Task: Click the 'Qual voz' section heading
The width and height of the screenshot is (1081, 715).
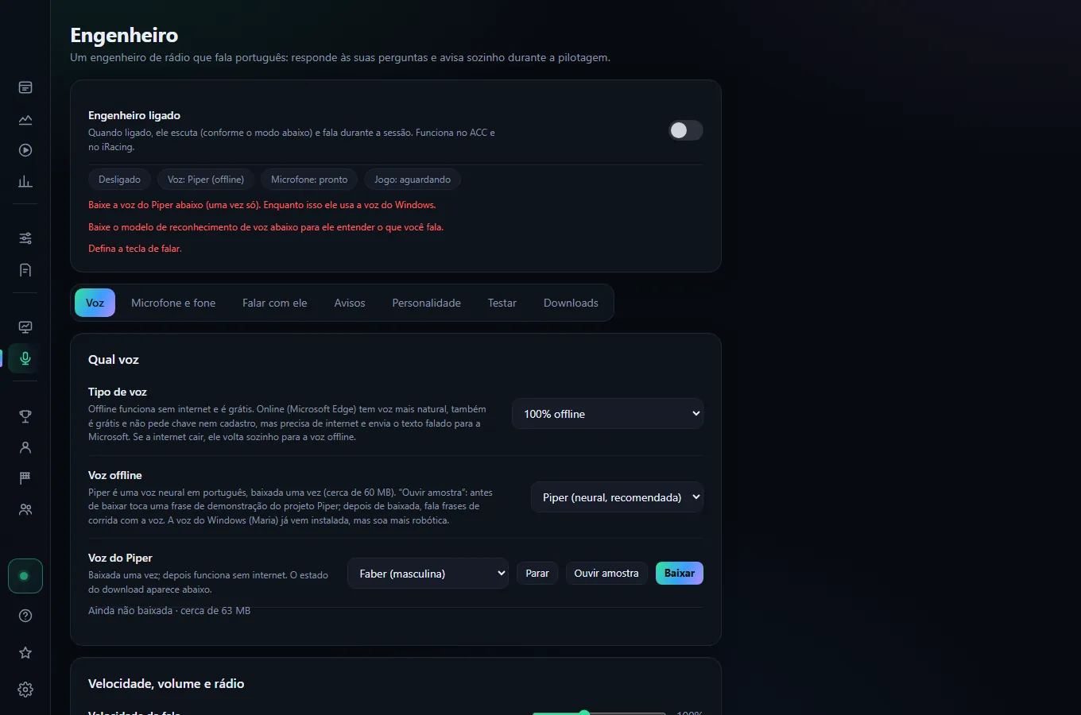Action: coord(114,360)
